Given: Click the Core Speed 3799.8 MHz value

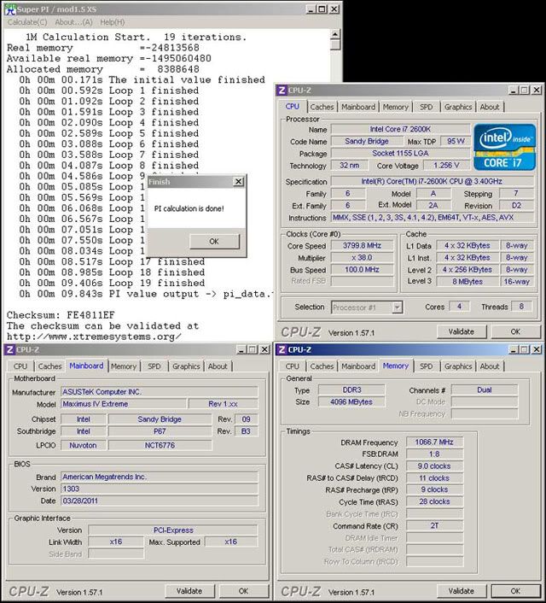Looking at the screenshot, I should (362, 245).
